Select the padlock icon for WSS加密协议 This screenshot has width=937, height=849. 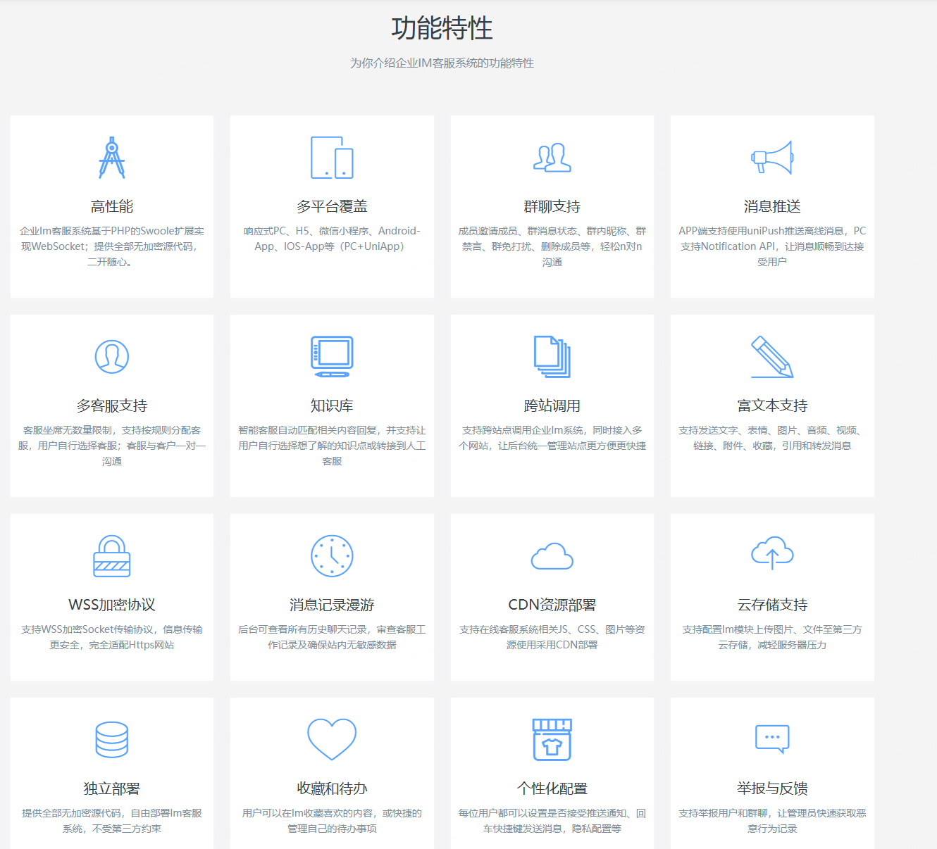pos(112,556)
